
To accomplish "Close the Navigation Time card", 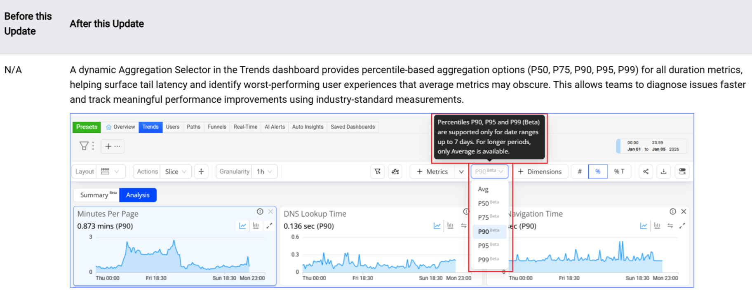I will point(684,211).
